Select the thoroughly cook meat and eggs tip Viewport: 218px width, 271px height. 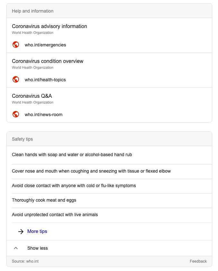coord(44,200)
